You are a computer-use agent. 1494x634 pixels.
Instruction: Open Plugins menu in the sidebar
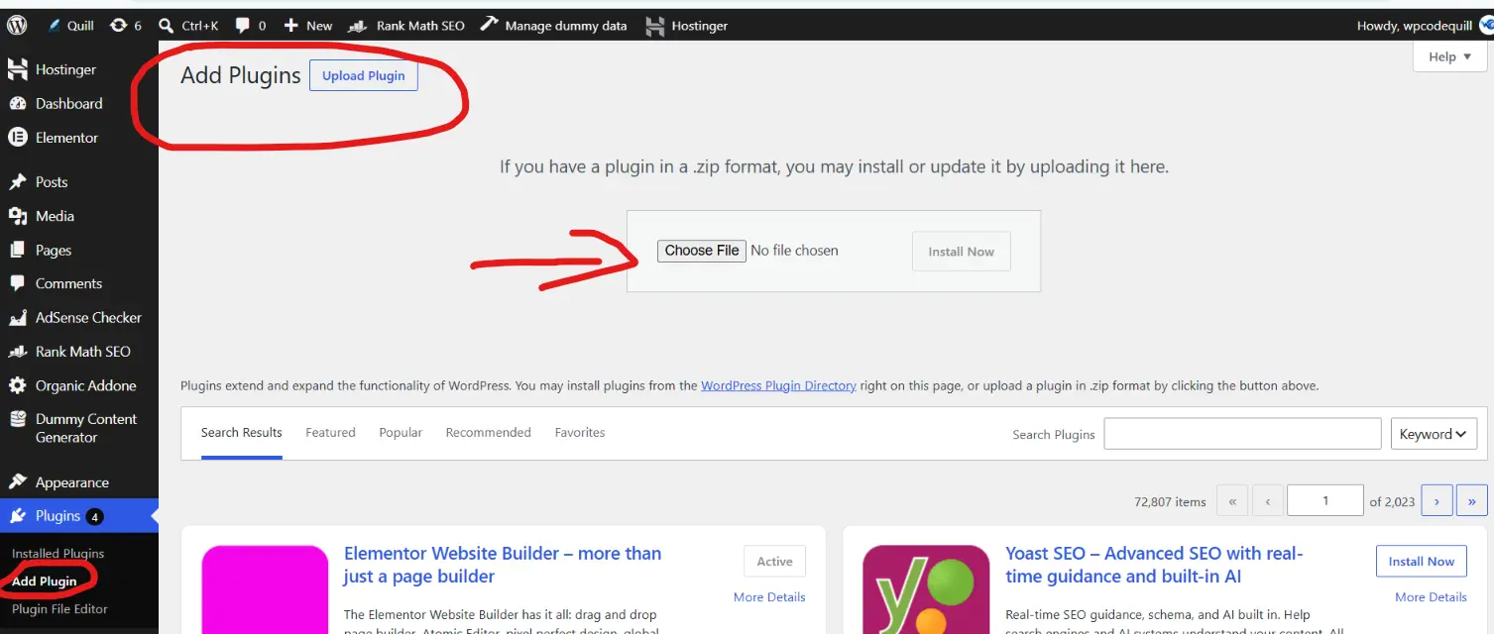(x=79, y=516)
